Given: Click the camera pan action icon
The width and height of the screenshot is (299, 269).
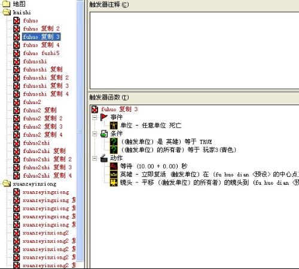Looking at the screenshot, I should 114,182.
